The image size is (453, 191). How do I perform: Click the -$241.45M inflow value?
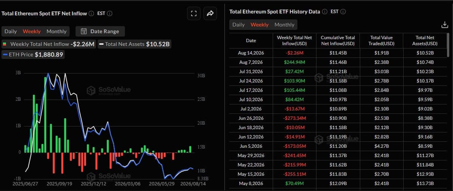coord(294,155)
